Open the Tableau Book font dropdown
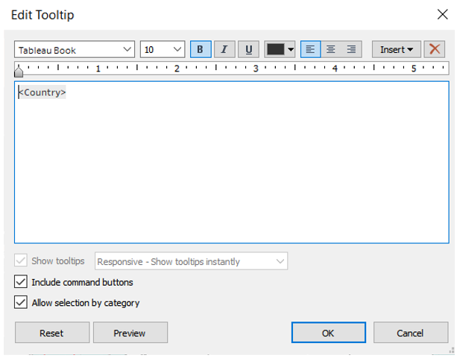Viewport: 457px width, 358px height. pos(74,50)
